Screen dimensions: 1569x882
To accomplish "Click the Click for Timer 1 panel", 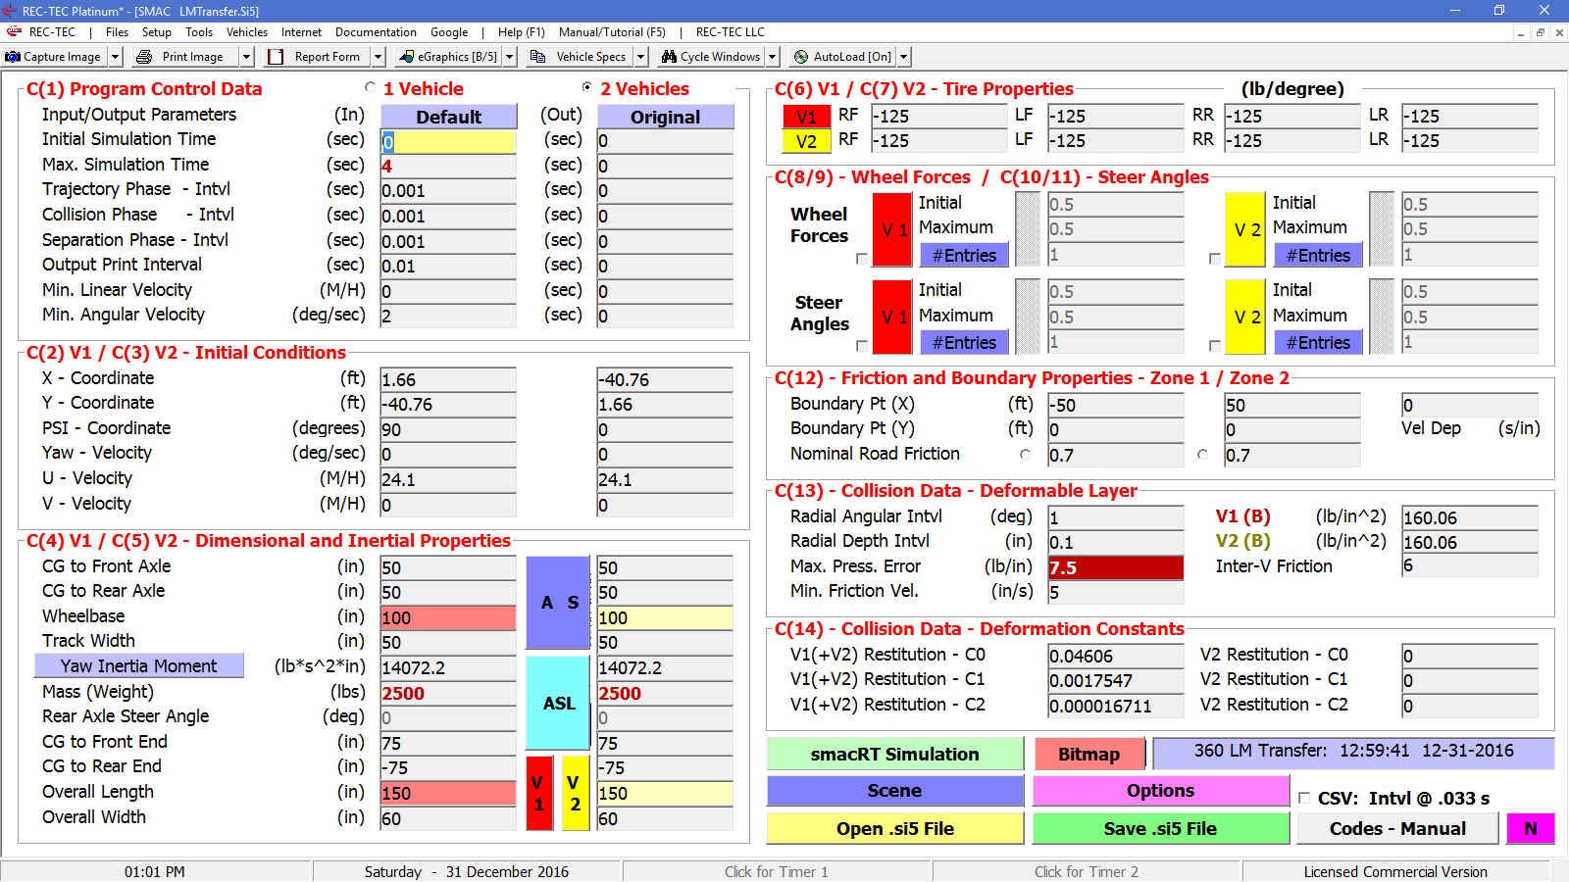I will pos(777,871).
